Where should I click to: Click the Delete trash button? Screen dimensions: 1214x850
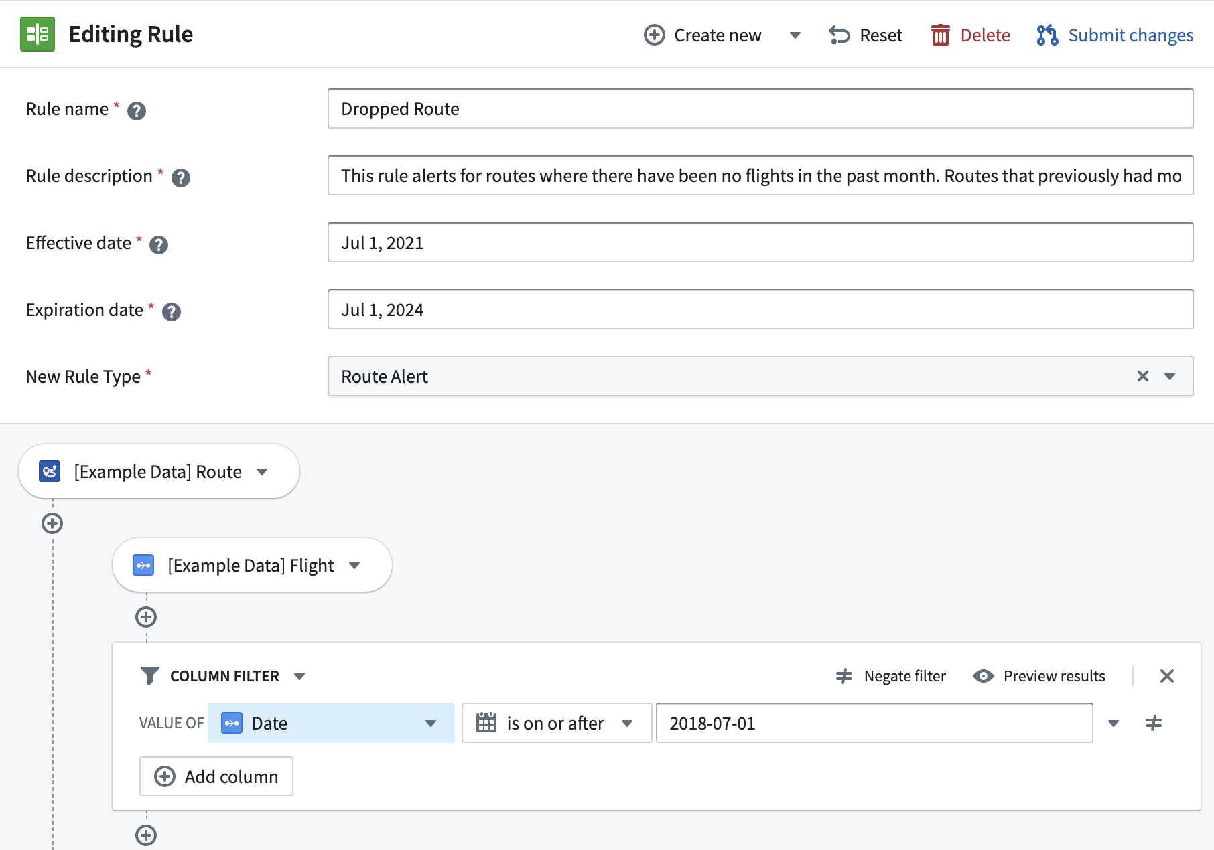point(970,35)
